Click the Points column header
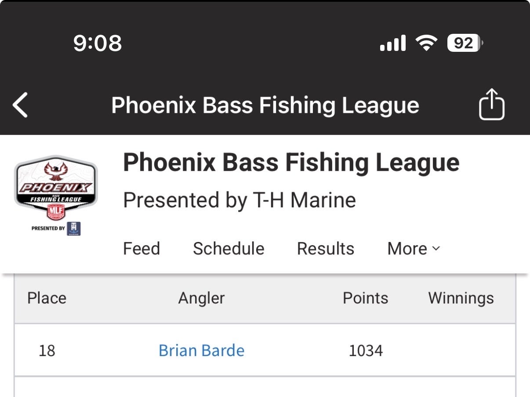530x397 pixels. pyautogui.click(x=365, y=298)
